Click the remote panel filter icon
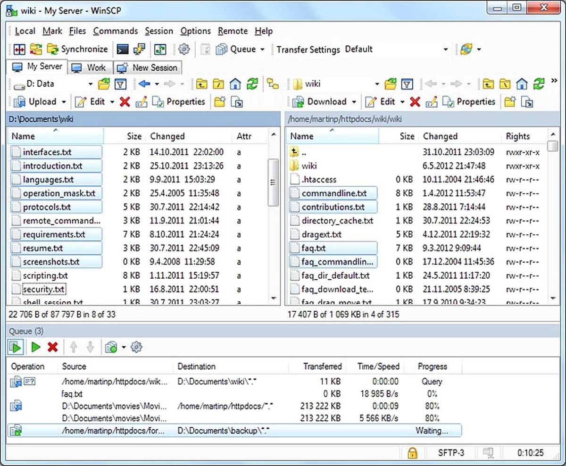The width and height of the screenshot is (566, 466). (x=407, y=84)
